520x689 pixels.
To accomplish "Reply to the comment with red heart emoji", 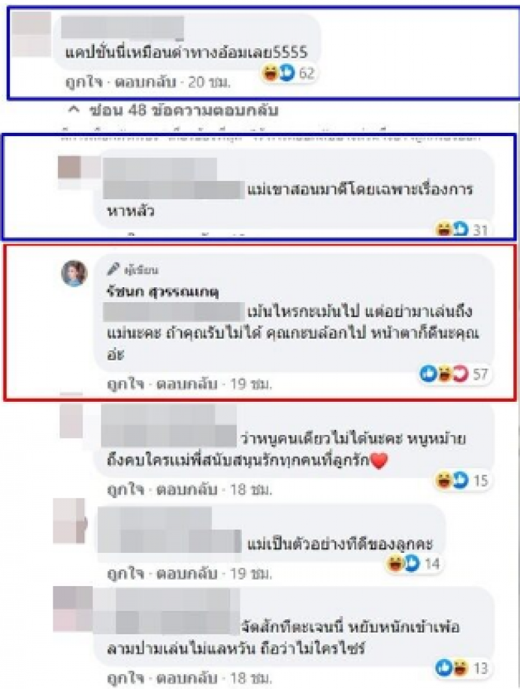I will [187, 489].
